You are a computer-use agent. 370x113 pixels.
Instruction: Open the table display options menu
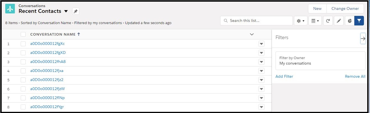coord(315,21)
